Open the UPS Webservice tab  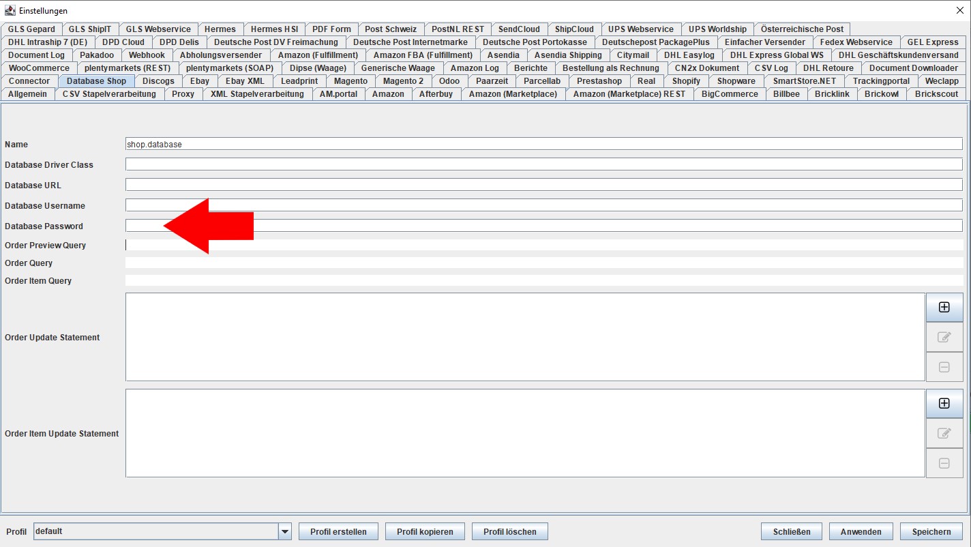pyautogui.click(x=641, y=29)
